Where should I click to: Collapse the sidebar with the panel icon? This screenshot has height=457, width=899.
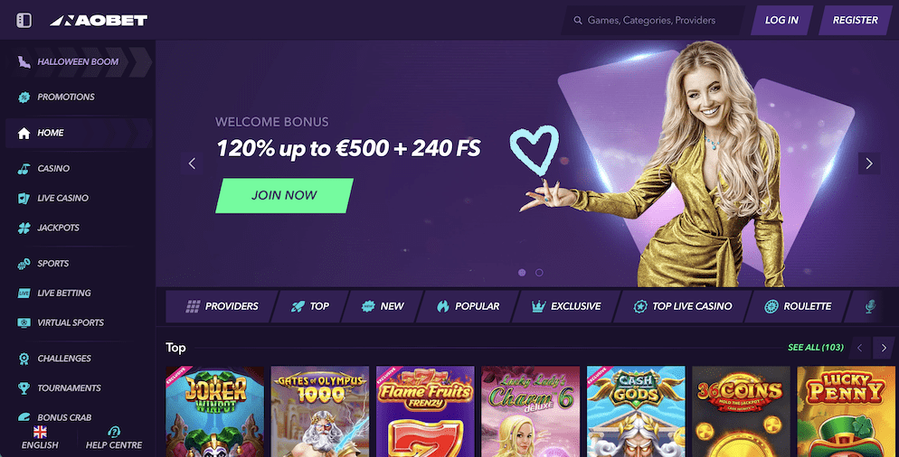(24, 20)
